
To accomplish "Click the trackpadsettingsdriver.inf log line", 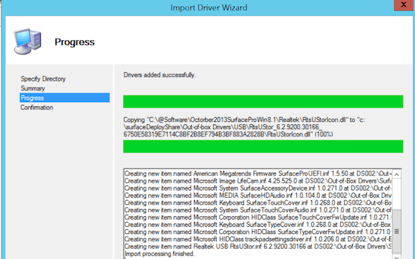I will pos(258,239).
